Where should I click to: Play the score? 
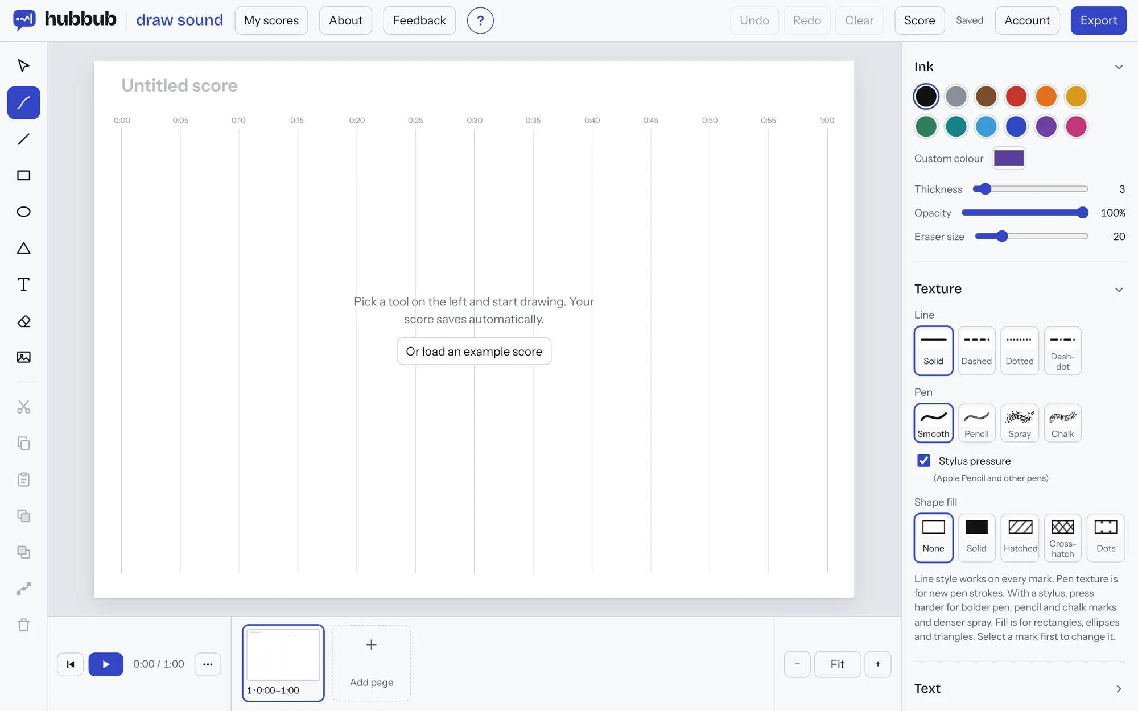106,664
